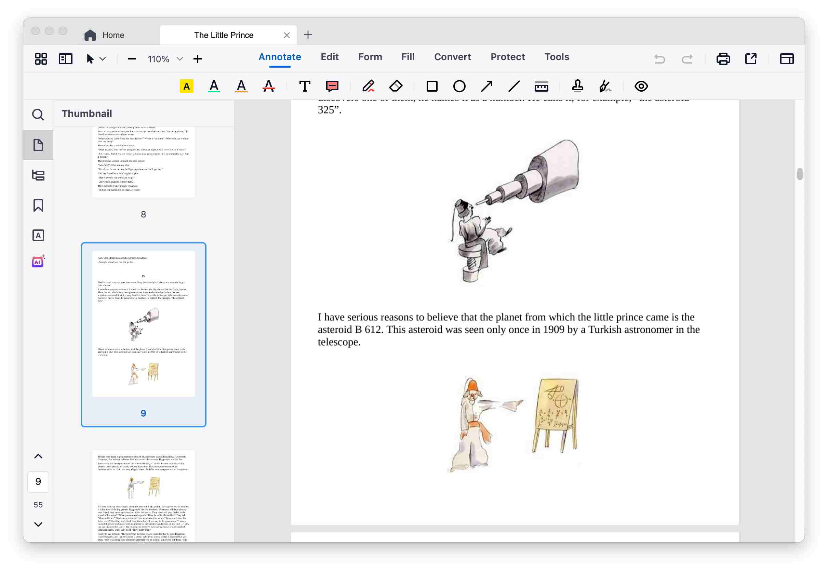Switch to the Convert tab
The image size is (828, 571).
pos(452,57)
